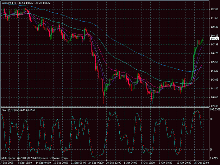Click the 149.15 price axis label

(214, 36)
